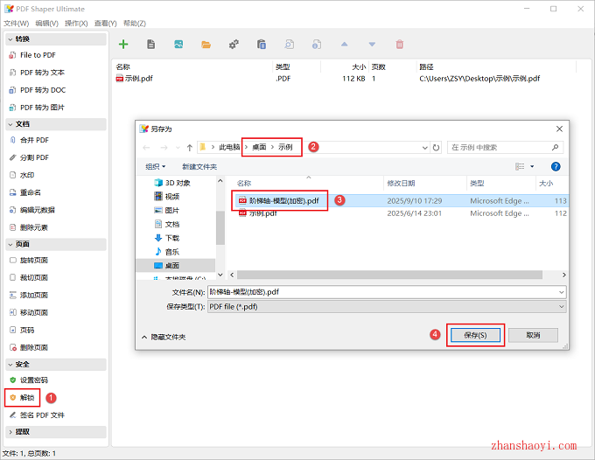Select 编辑元数据 sidebar item

tap(37, 210)
